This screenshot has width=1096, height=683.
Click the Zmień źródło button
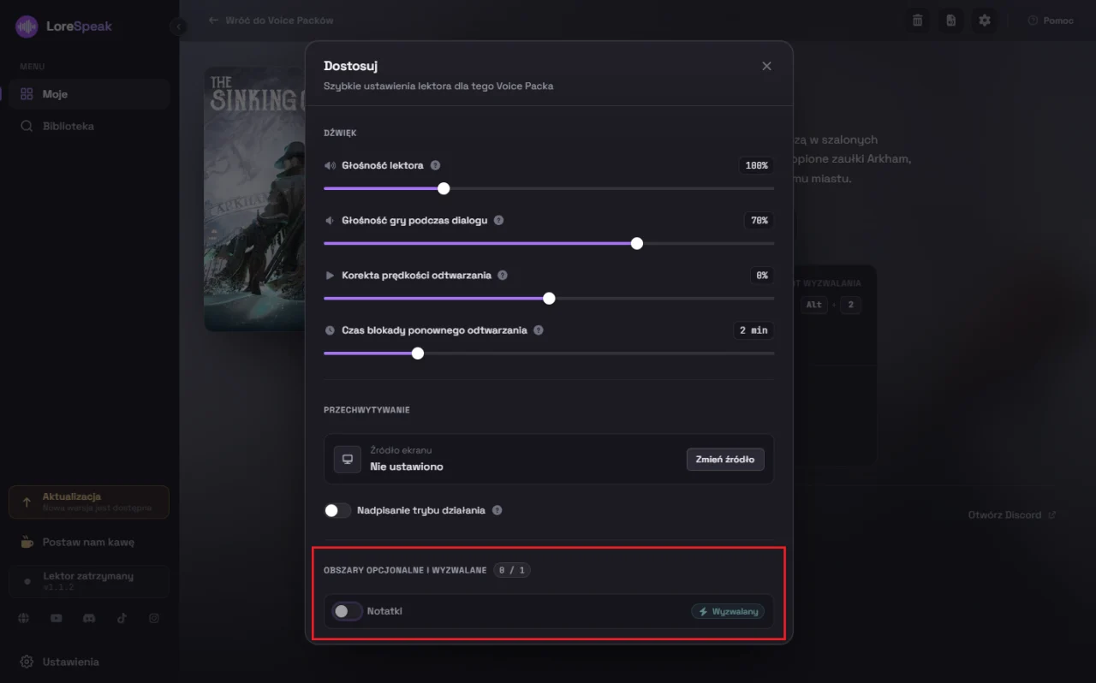pyautogui.click(x=725, y=459)
